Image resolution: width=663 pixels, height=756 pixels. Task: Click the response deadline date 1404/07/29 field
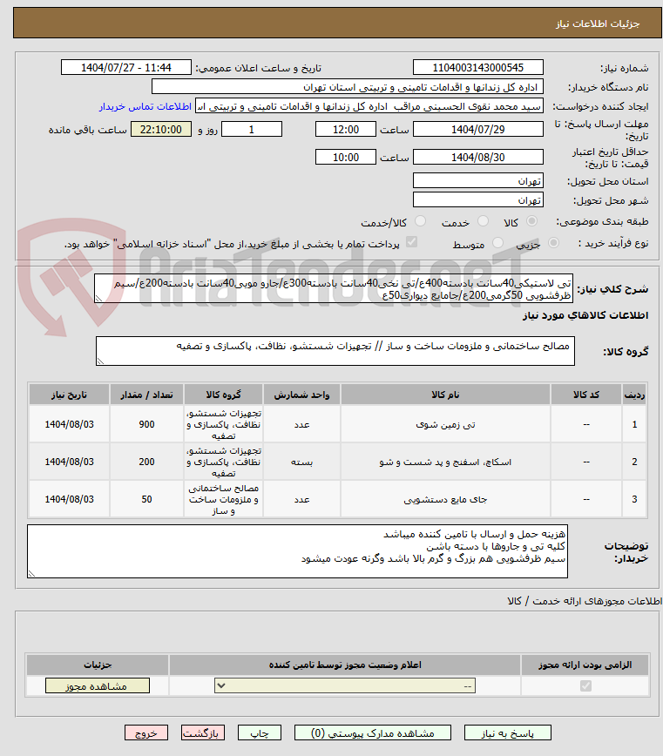pos(477,129)
